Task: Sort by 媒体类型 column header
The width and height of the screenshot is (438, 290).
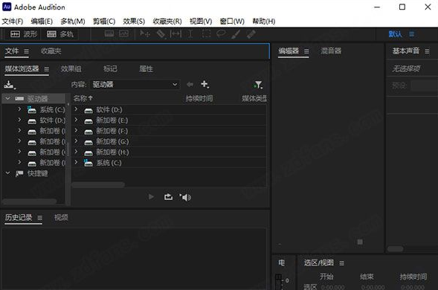Action: pyautogui.click(x=254, y=98)
